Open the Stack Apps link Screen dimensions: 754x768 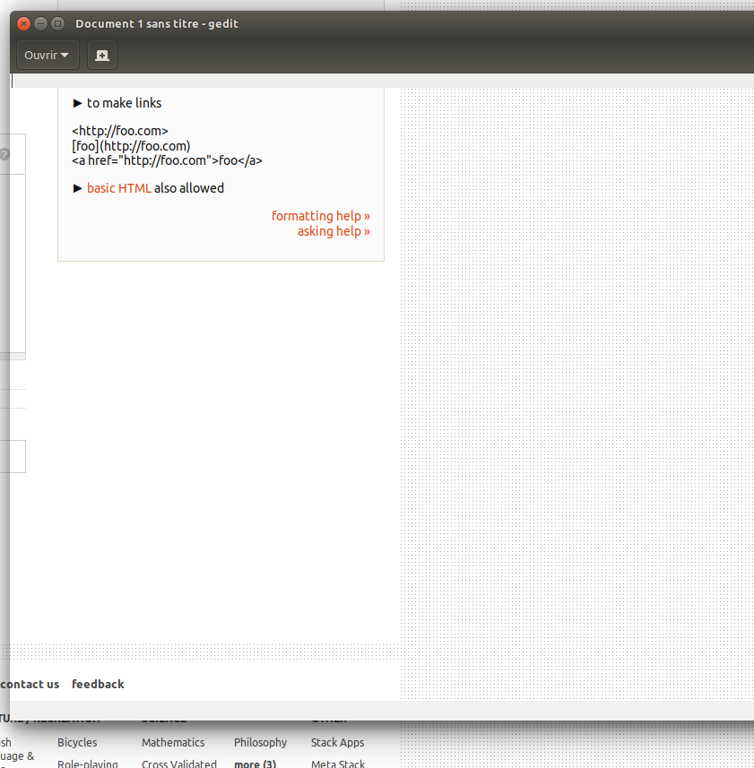click(x=338, y=743)
